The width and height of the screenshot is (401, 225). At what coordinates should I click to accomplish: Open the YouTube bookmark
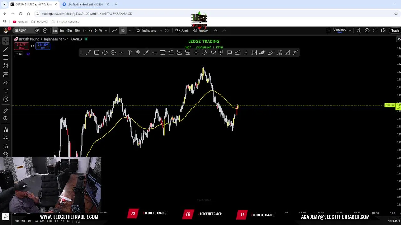pos(20,22)
